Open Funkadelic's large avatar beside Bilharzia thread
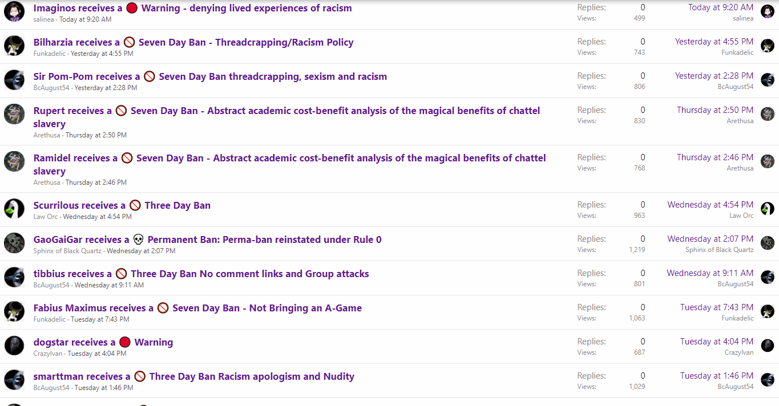Image resolution: width=779 pixels, height=406 pixels. [x=14, y=46]
